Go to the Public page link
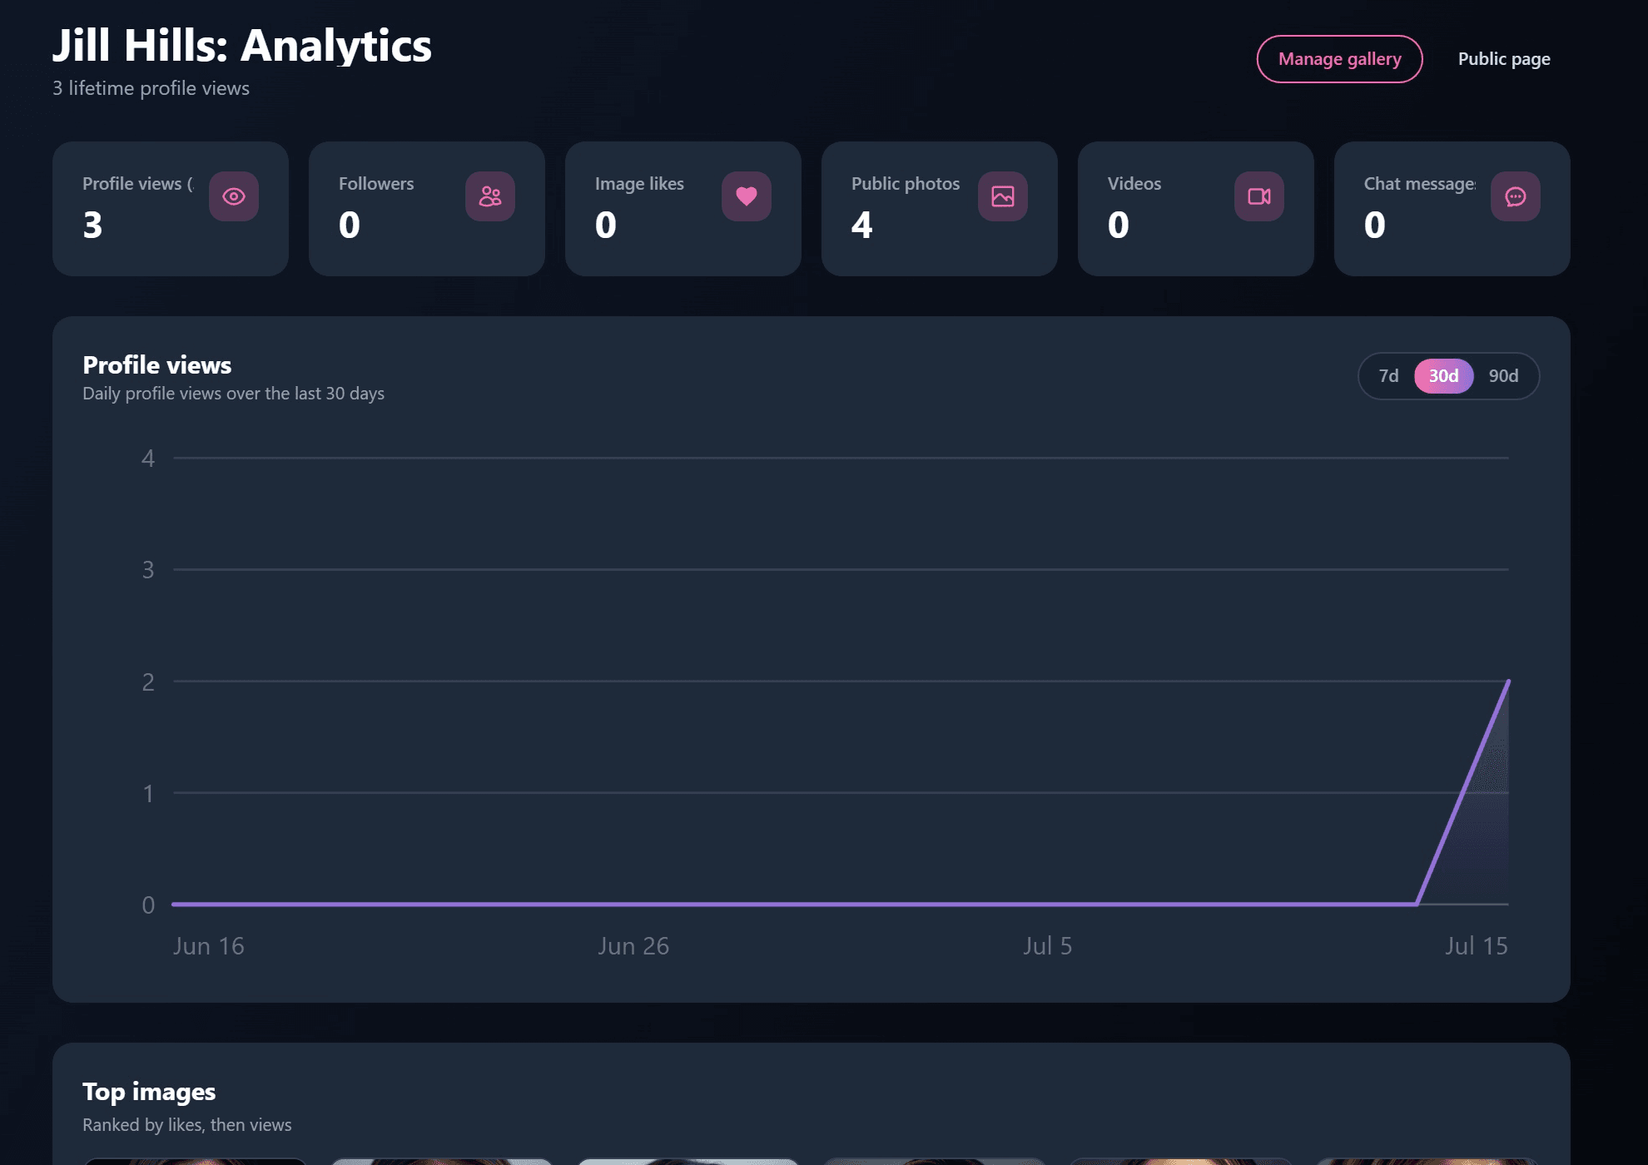1648x1165 pixels. (1504, 59)
